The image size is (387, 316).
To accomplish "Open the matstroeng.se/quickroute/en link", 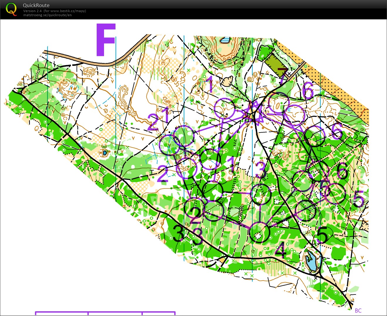I will 47,15.
